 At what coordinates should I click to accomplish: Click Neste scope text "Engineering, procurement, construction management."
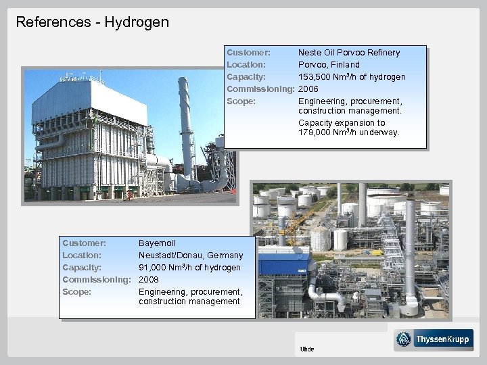(x=350, y=106)
